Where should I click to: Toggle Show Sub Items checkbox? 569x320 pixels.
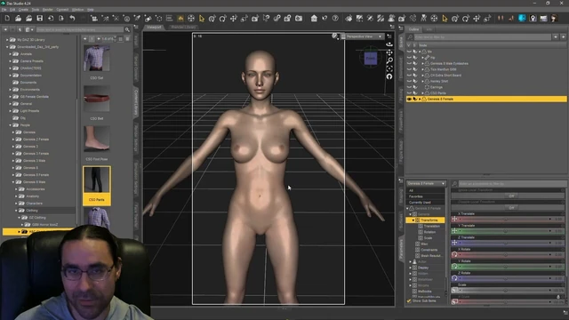(409, 300)
